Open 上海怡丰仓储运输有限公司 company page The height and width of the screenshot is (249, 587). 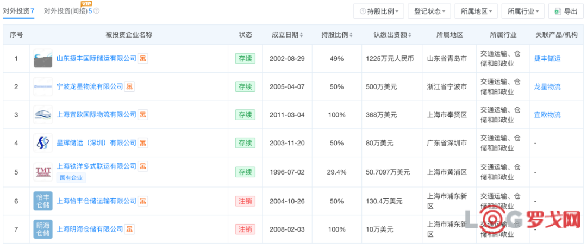click(x=96, y=201)
